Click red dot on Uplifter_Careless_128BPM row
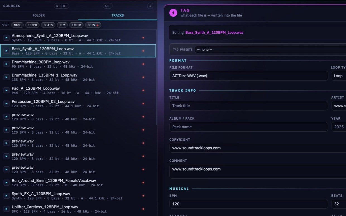Screen dimensions: 346x216 [143, 209]
